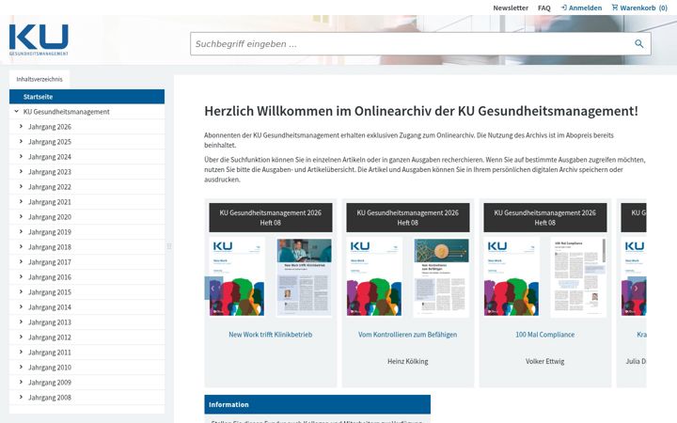
Task: Open the FAQ link
Action: [544, 8]
